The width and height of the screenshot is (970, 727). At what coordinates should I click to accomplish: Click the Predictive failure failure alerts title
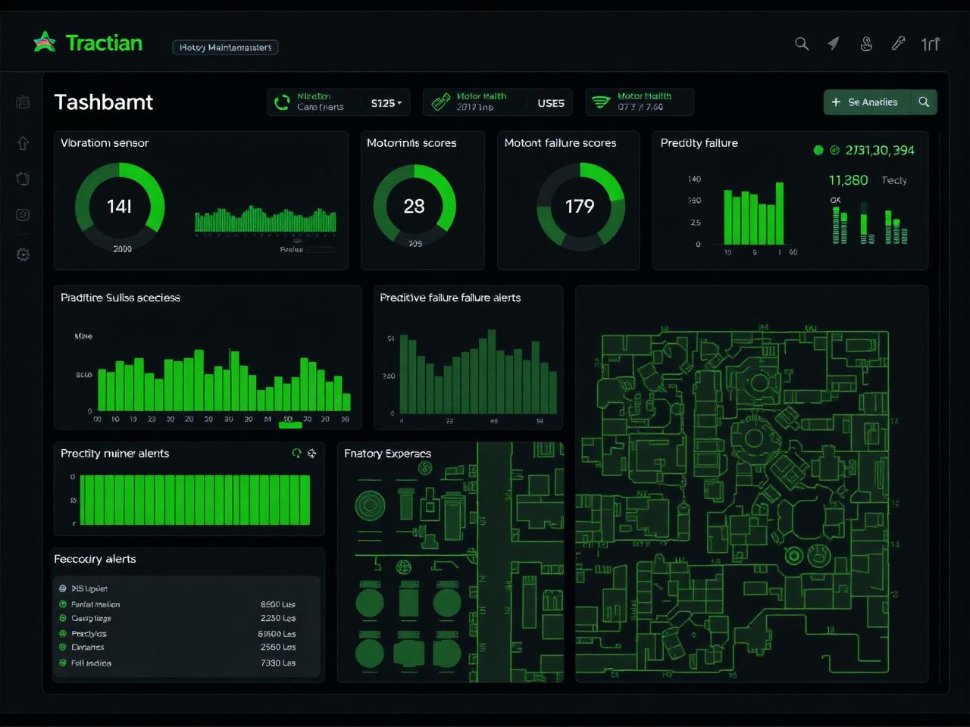click(x=450, y=298)
